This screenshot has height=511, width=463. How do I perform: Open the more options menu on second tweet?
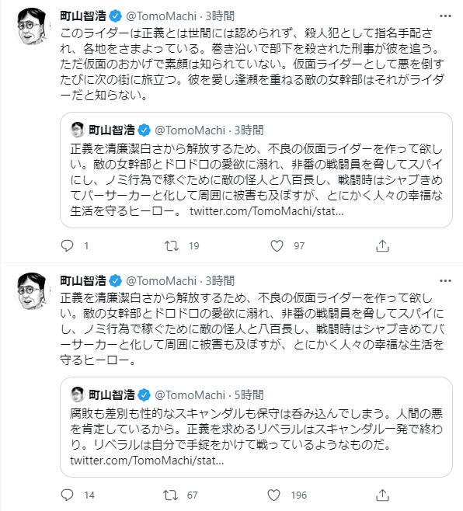pyautogui.click(x=445, y=280)
